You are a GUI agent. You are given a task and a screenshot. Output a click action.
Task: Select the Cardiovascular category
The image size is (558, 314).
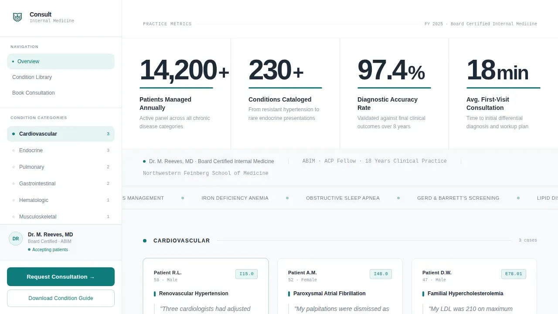[x=61, y=134]
